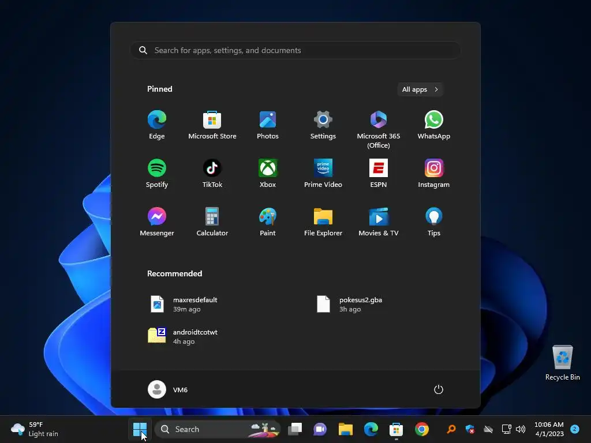Click the Start menu search field
The width and height of the screenshot is (591, 443).
(x=295, y=50)
